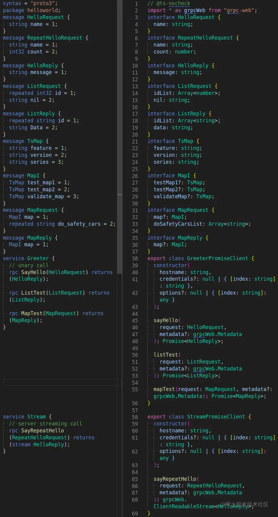Screen dimensions: 278x517
Task: Click 'testMap1?: TsMap;' on line 27
Action: pos(179,183)
